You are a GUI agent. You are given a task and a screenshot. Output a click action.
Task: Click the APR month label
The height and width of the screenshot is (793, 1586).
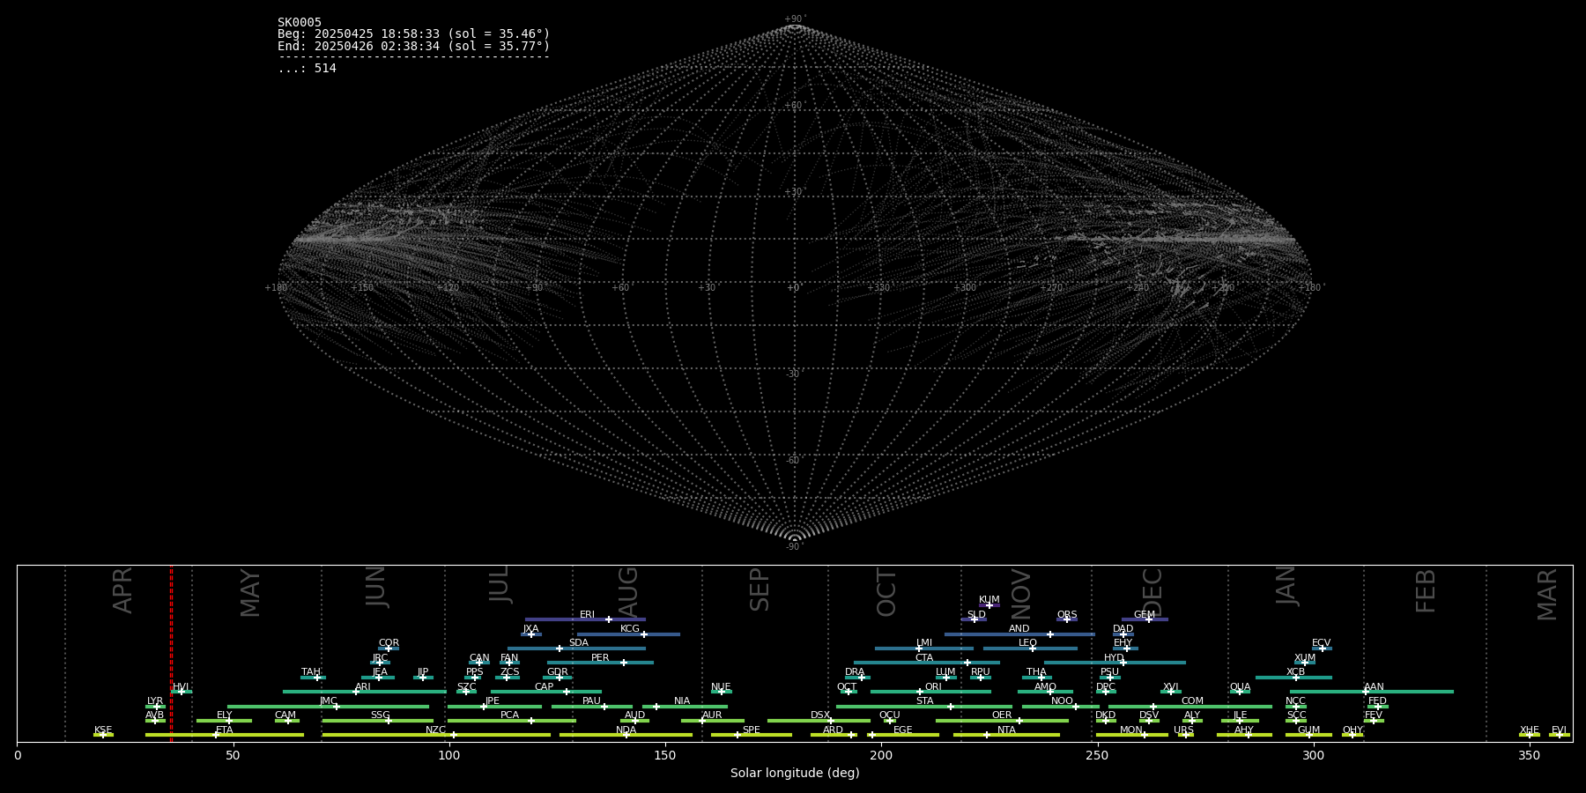122,590
